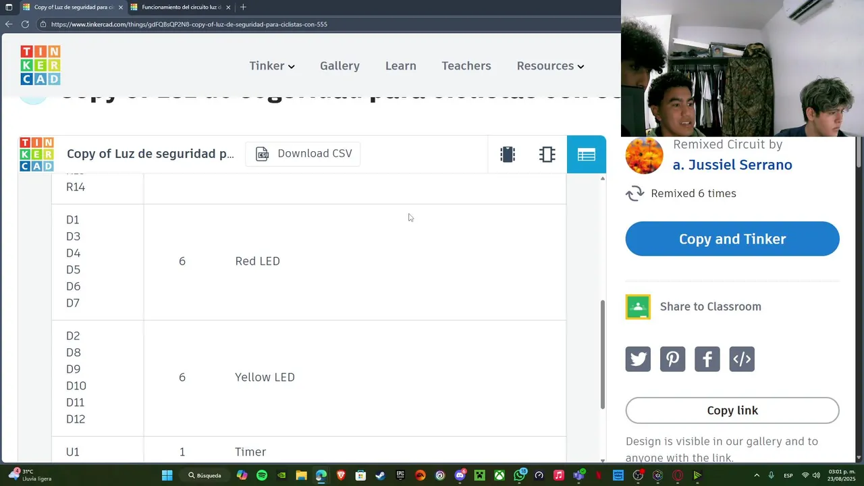Open Steam from the taskbar
This screenshot has height=486, width=864.
coord(380,475)
